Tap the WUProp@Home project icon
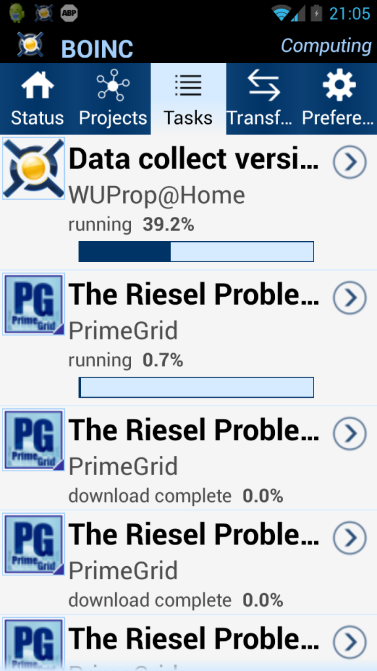 coord(34,168)
